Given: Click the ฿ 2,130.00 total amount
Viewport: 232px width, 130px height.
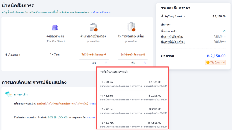Looking at the screenshot, I should point(216,56).
